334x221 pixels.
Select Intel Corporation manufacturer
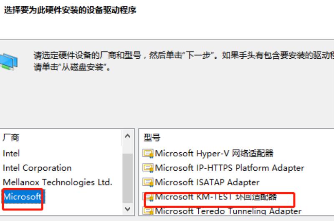coord(37,168)
